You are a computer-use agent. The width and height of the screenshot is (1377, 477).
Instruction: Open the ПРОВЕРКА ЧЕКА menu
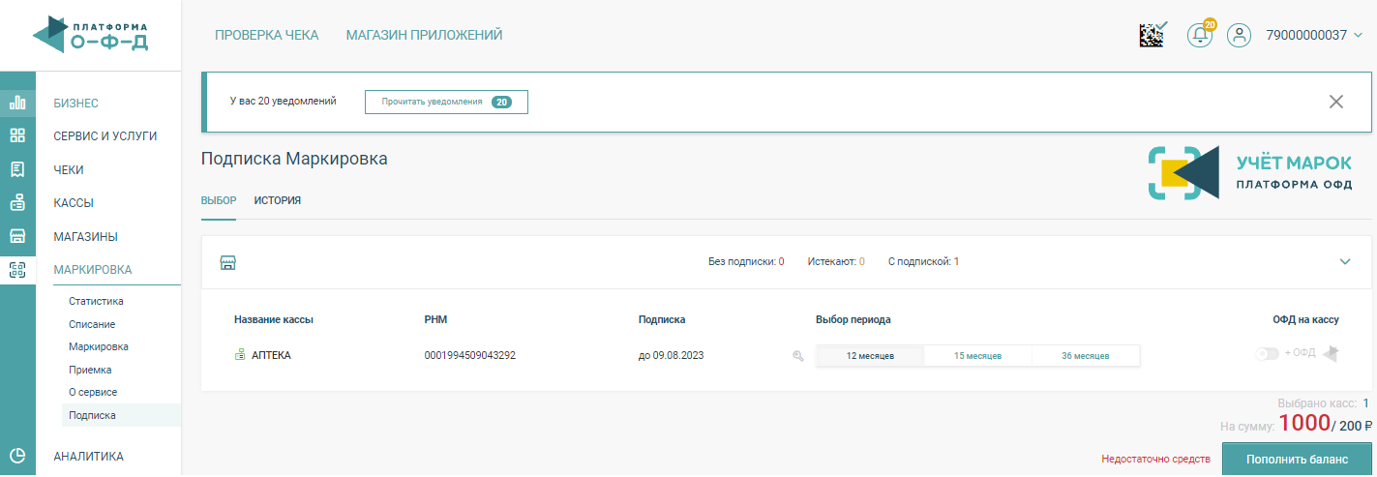pos(266,35)
